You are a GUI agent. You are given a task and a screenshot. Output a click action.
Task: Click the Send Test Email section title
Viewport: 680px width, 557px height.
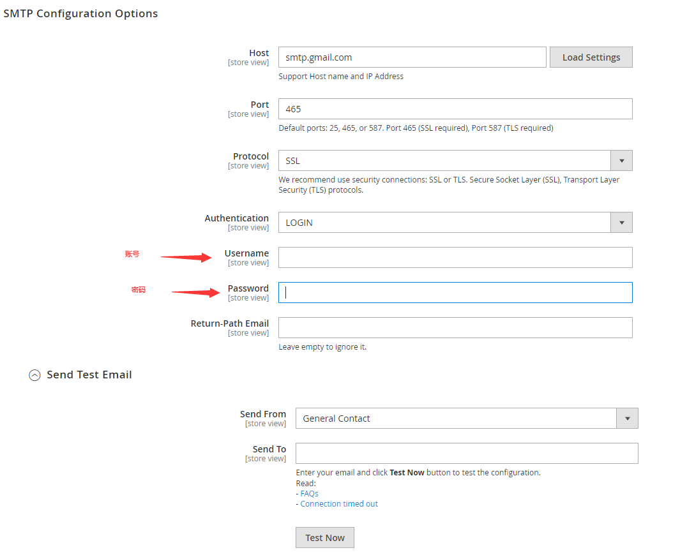click(89, 375)
